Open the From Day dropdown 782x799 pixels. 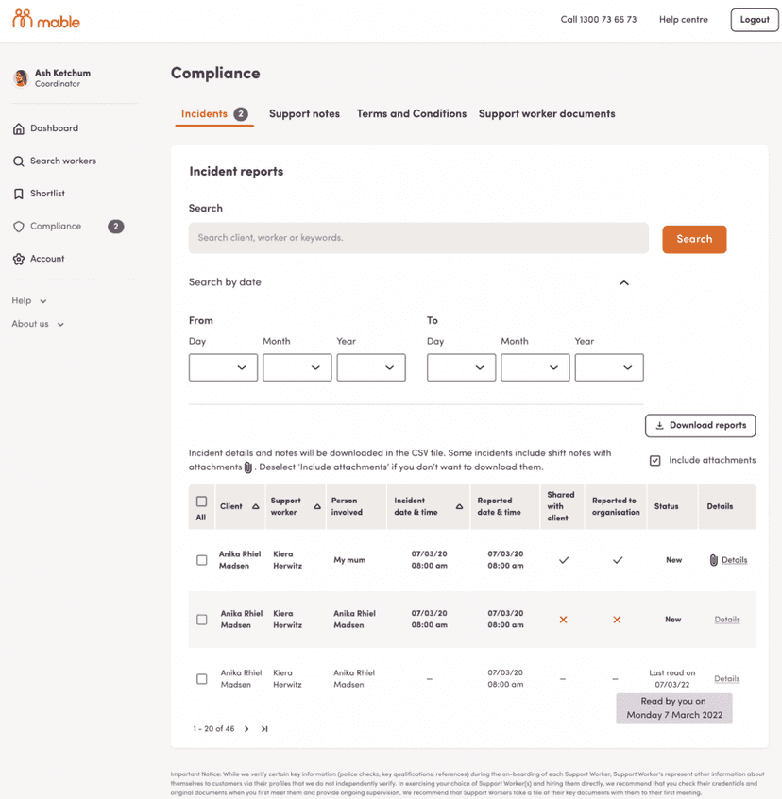pyautogui.click(x=223, y=367)
